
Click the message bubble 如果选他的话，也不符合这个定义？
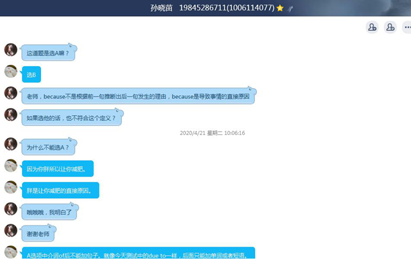pyautogui.click(x=71, y=118)
